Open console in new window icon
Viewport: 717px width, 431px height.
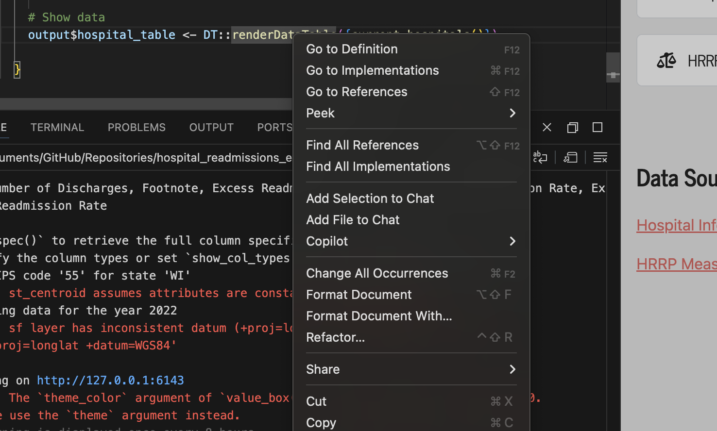tap(570, 157)
